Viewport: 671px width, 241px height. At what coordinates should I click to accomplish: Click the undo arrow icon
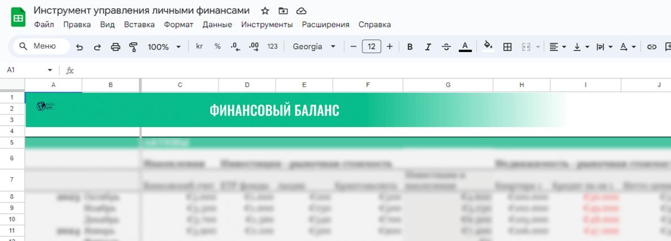[79, 47]
